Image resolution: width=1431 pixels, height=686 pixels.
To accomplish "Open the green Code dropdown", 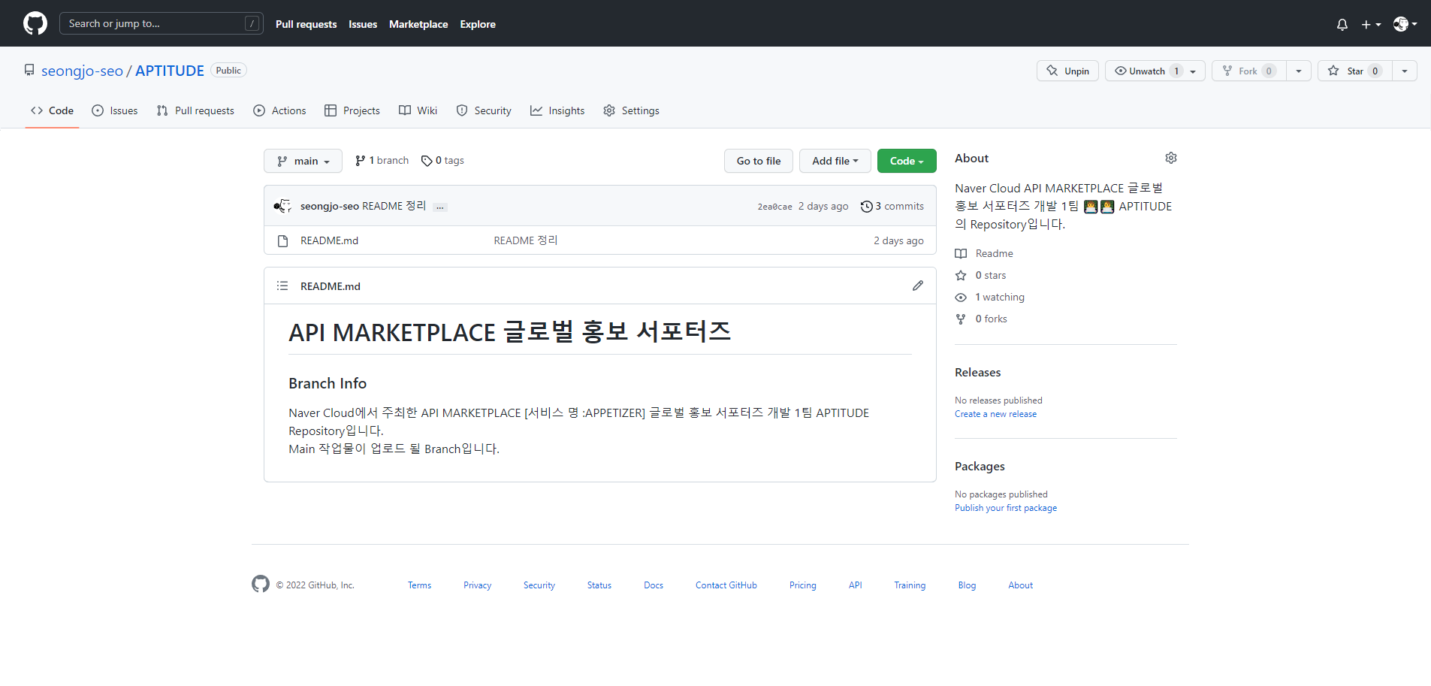I will (x=907, y=161).
